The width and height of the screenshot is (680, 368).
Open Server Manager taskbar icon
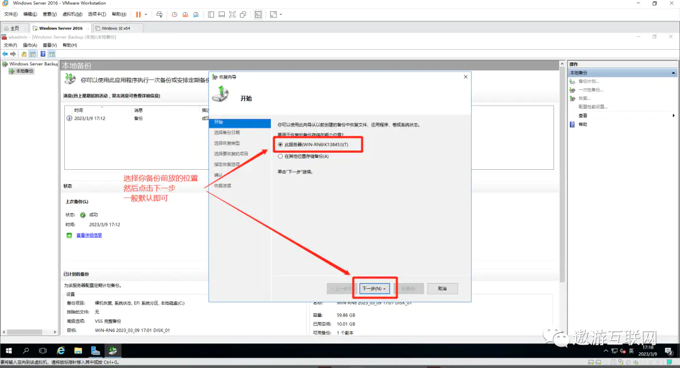(96, 350)
